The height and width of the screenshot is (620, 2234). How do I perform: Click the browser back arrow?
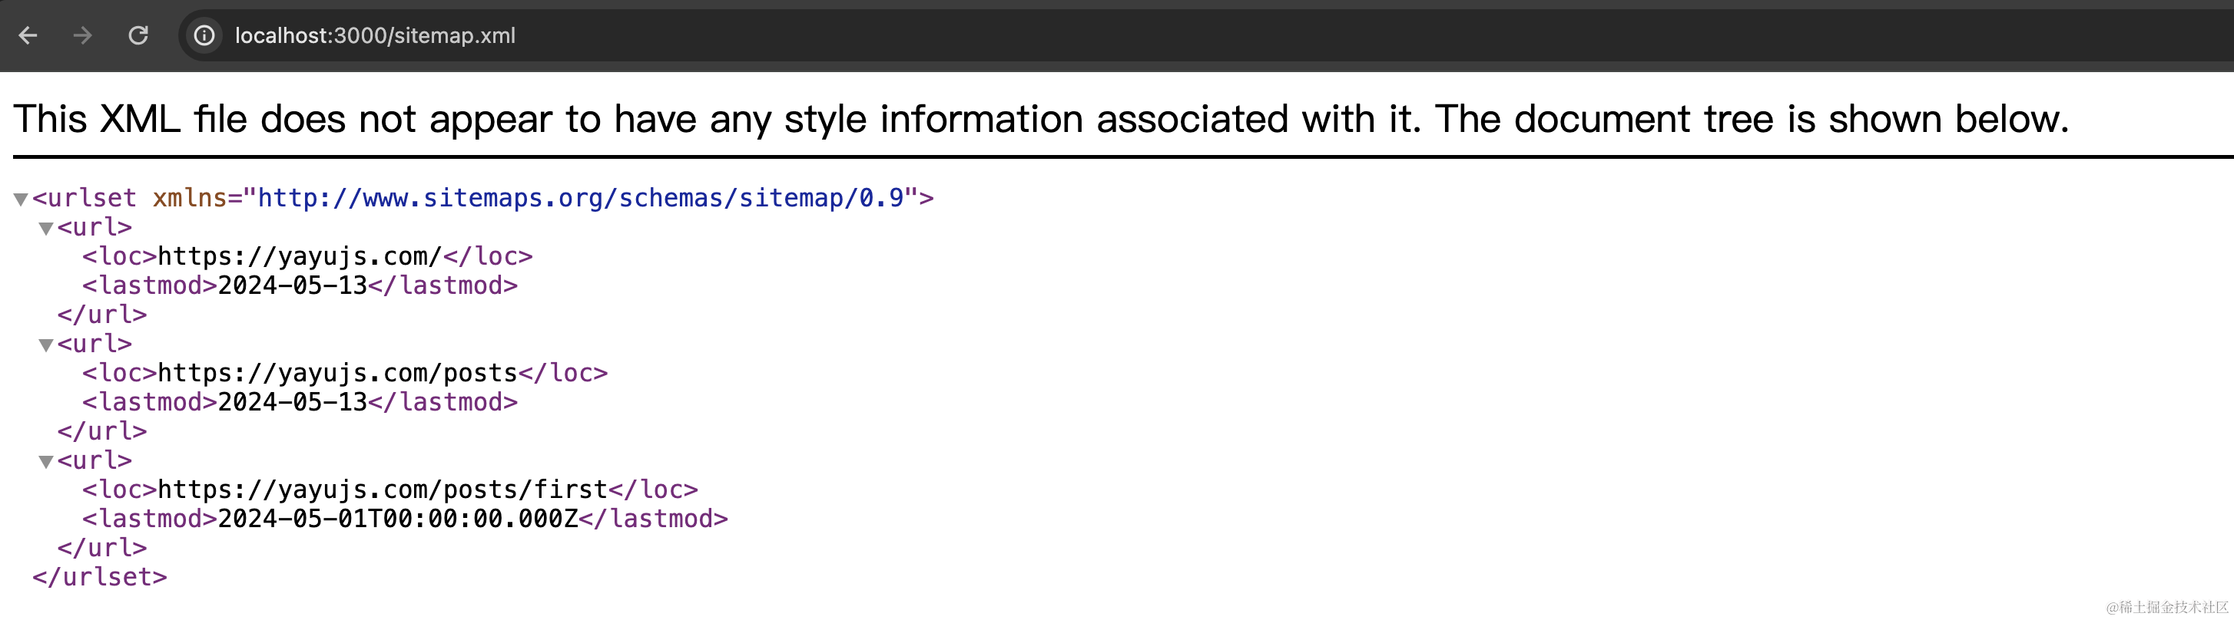pyautogui.click(x=28, y=35)
